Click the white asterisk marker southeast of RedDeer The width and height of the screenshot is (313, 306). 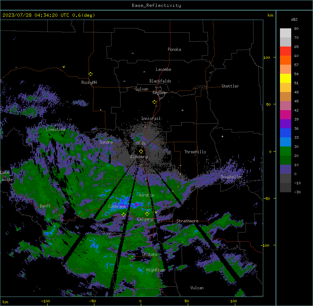tap(182, 110)
